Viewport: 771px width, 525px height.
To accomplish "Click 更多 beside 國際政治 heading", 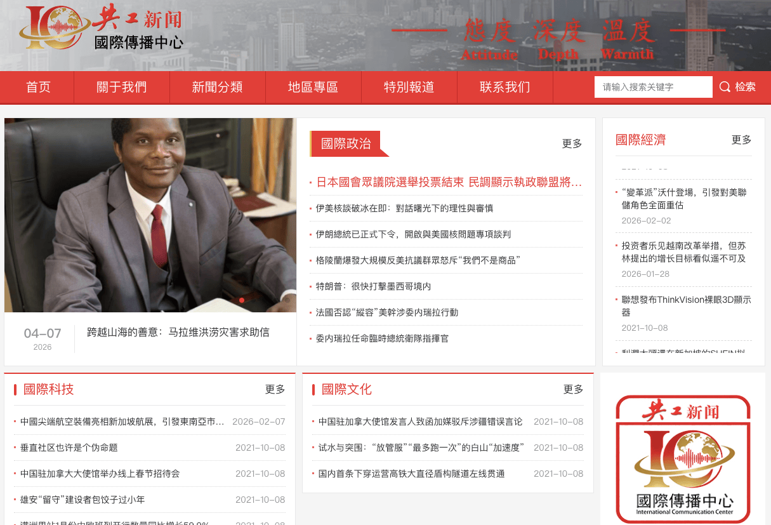I will [x=572, y=143].
